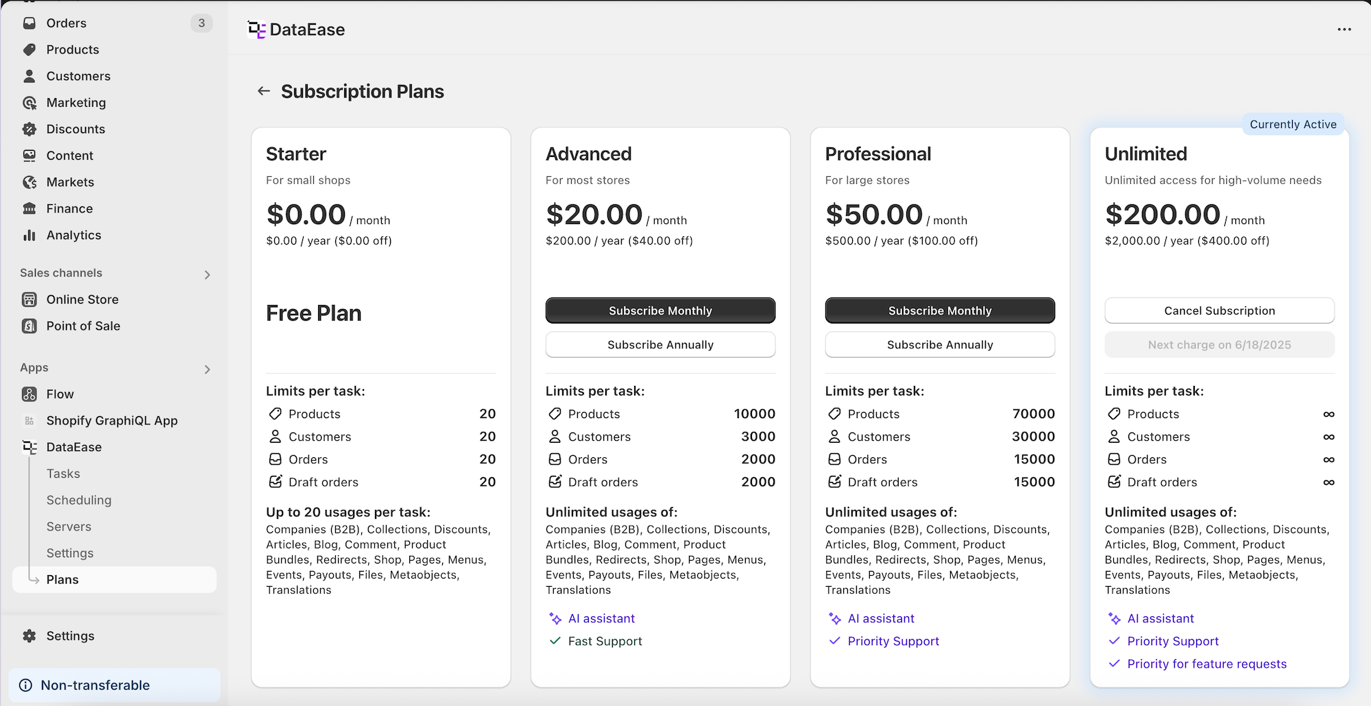The height and width of the screenshot is (706, 1371).
Task: Click the Starter plan title
Action: (x=296, y=154)
